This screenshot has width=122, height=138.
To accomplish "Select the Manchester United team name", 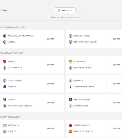I will (x=83, y=131).
